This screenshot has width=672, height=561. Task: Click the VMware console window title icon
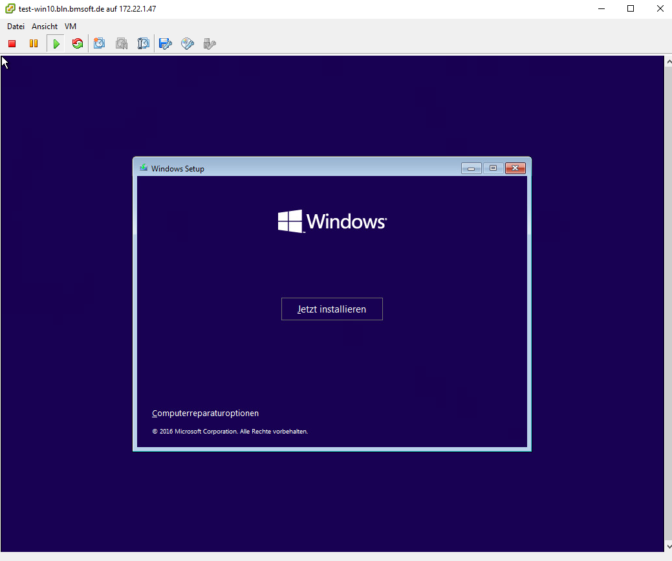point(10,8)
